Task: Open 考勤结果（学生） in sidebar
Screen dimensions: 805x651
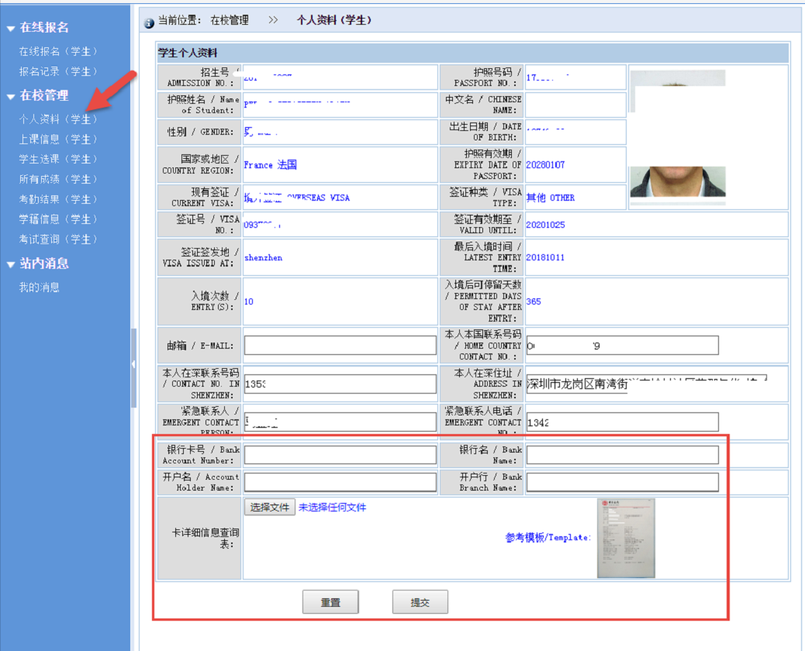Action: 58,199
